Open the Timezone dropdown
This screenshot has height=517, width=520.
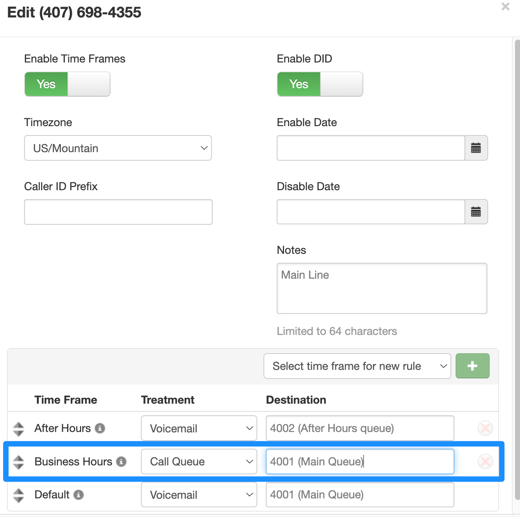(x=118, y=148)
